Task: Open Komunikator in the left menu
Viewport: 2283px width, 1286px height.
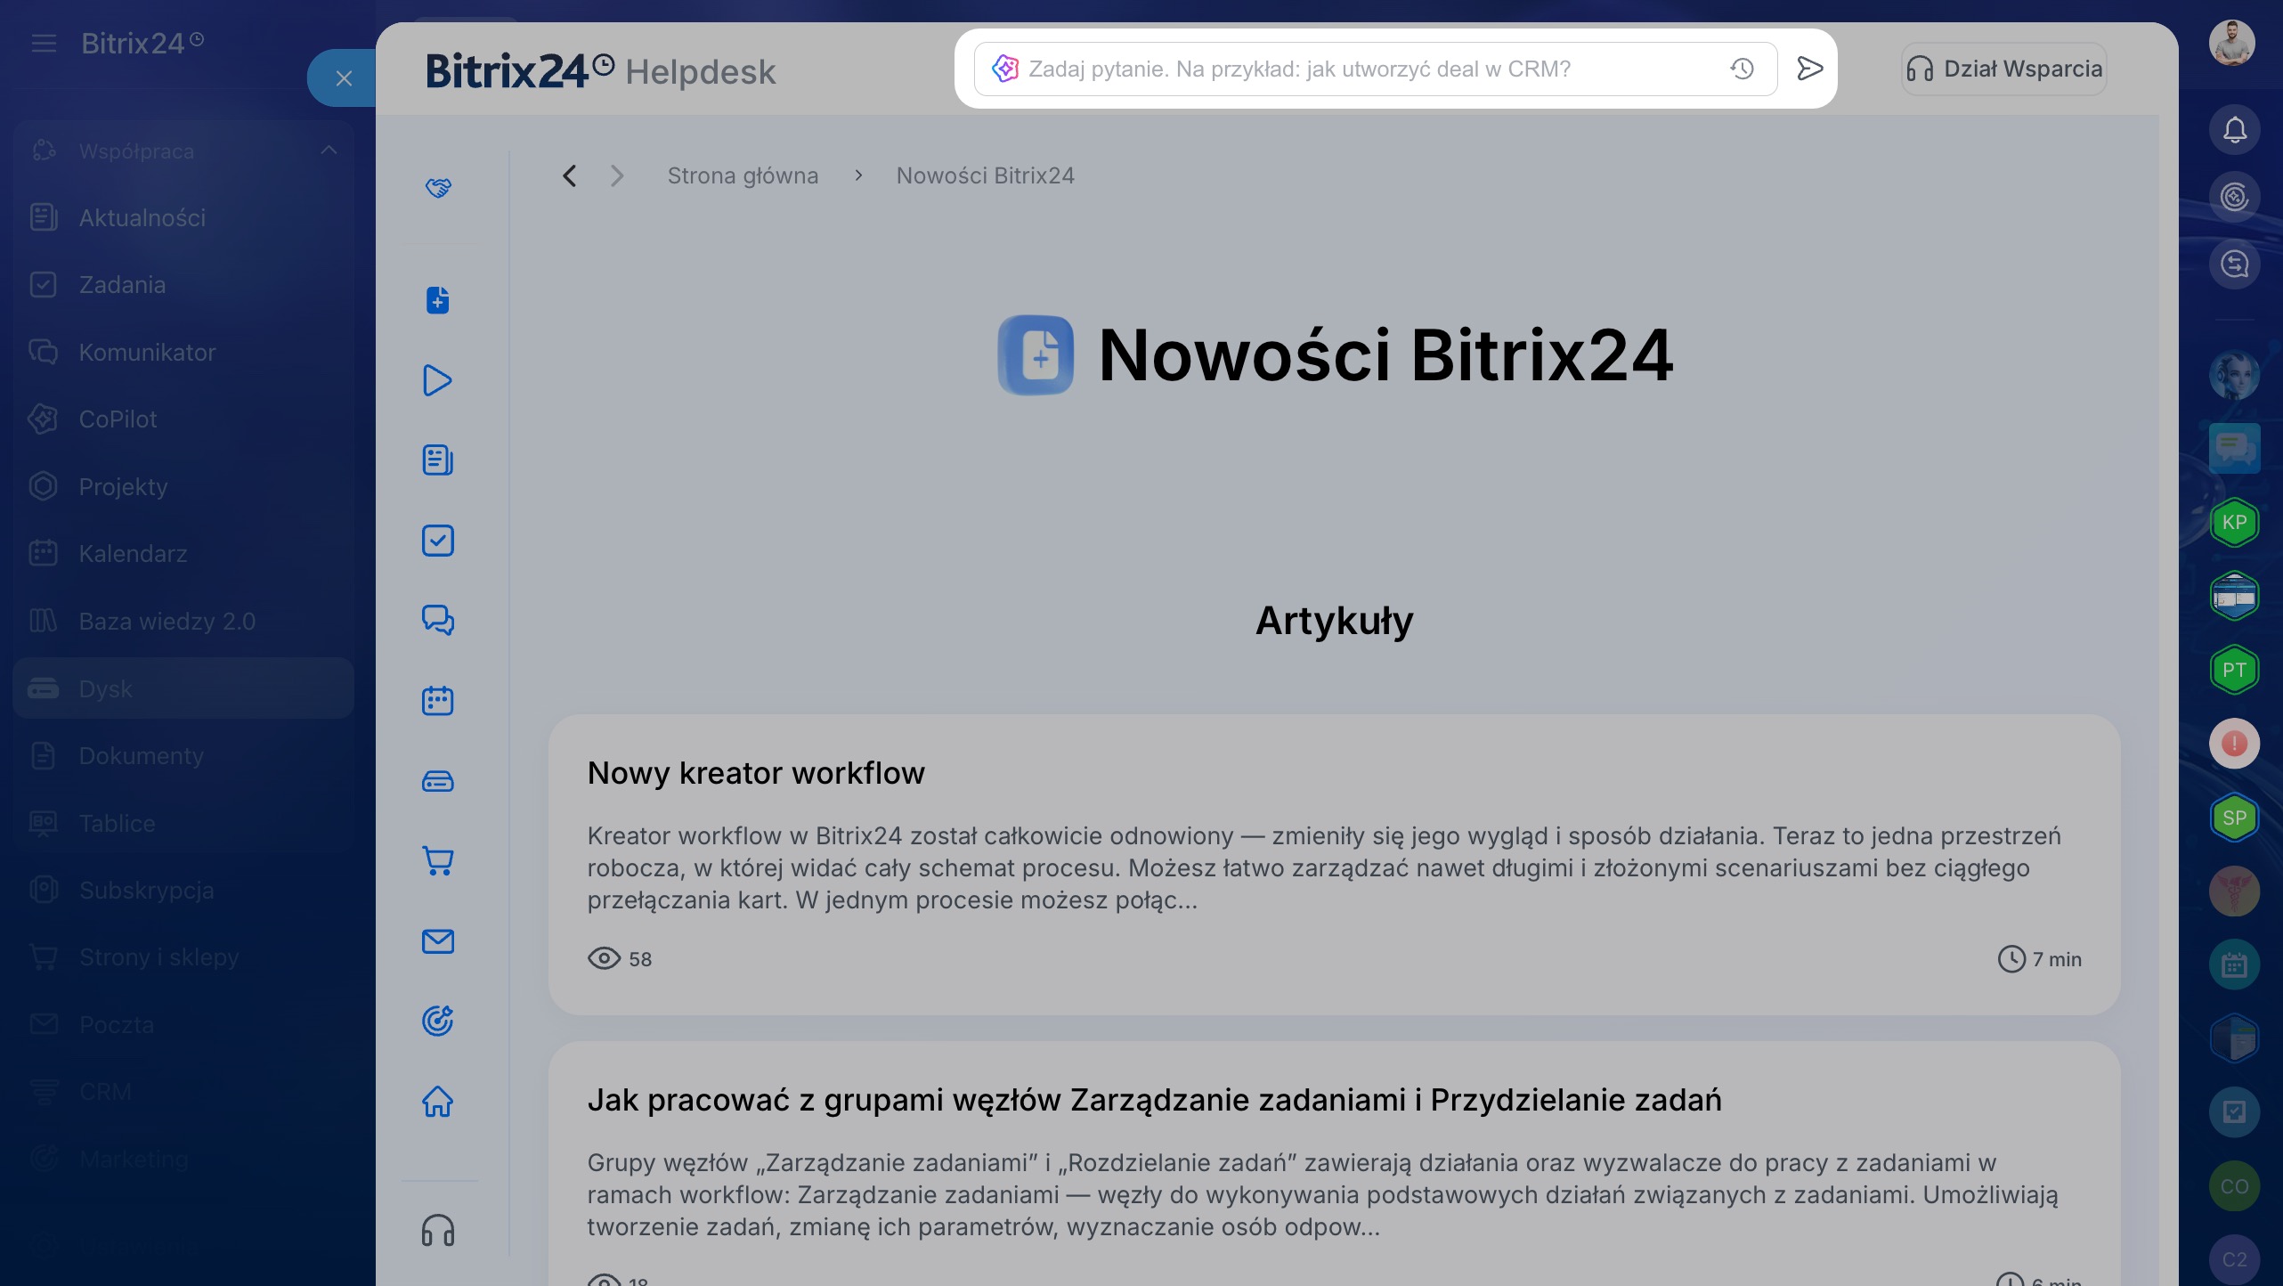Action: [x=183, y=352]
